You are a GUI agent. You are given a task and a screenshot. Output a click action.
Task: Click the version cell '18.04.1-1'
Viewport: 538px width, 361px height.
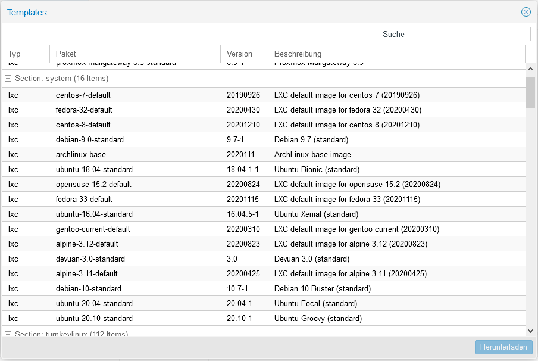pyautogui.click(x=243, y=169)
